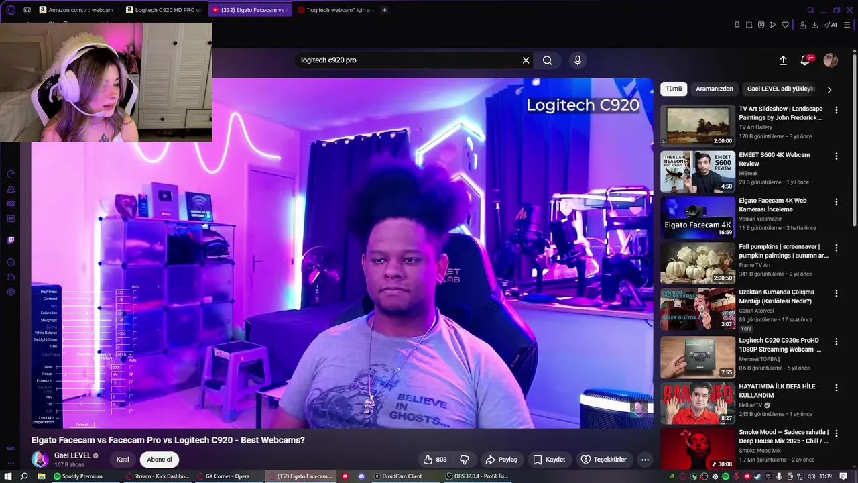Click the Kaydet save button

pos(549,460)
